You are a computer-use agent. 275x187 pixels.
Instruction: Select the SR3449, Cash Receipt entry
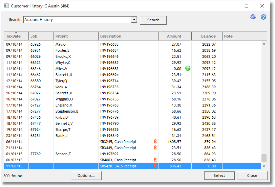point(118,148)
